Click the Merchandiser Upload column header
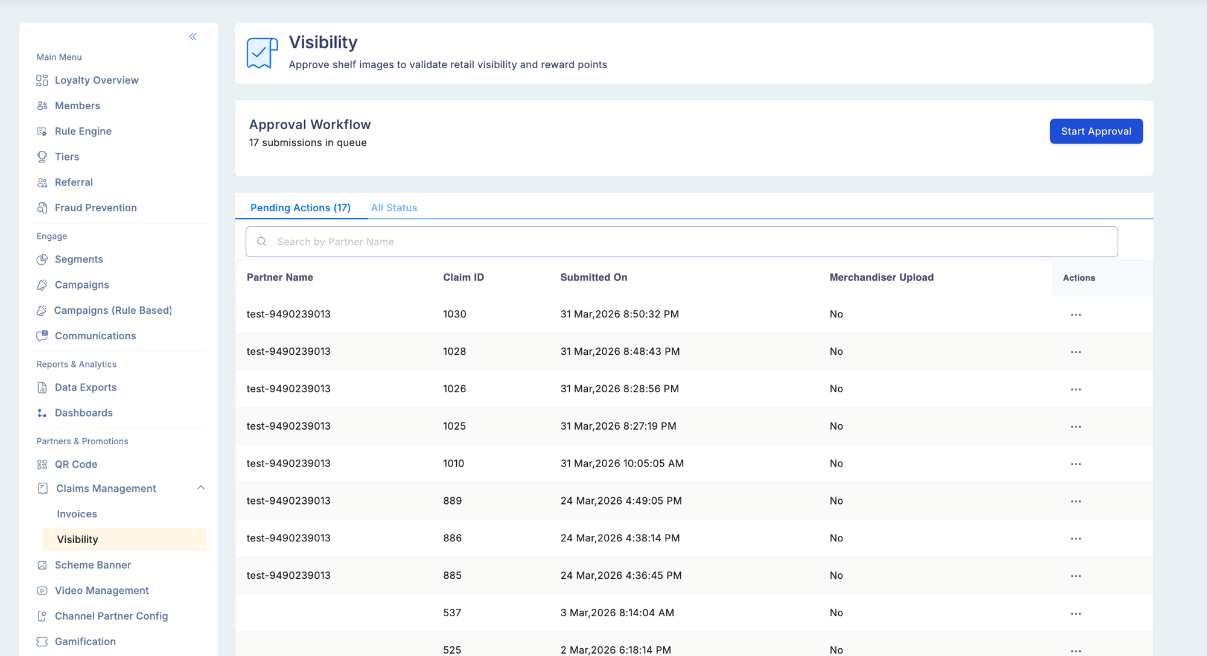 pos(882,278)
